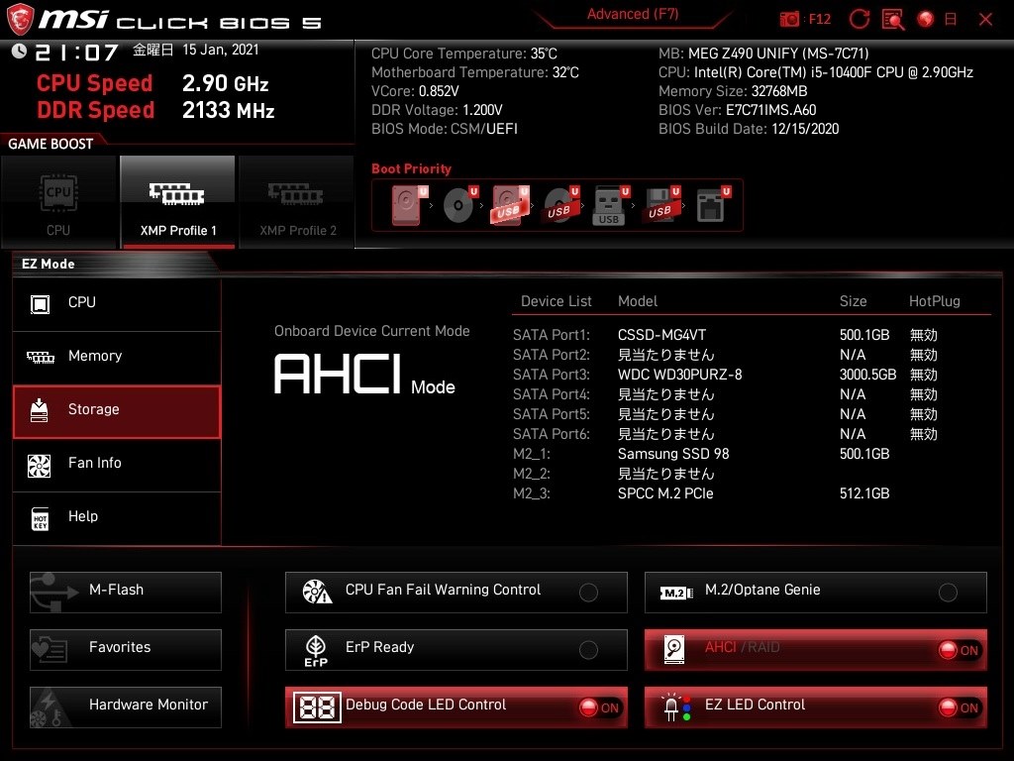Screen dimensions: 1014x761
Task: Toggle CPU Fan Fail Warning Control switch
Action: pos(588,593)
